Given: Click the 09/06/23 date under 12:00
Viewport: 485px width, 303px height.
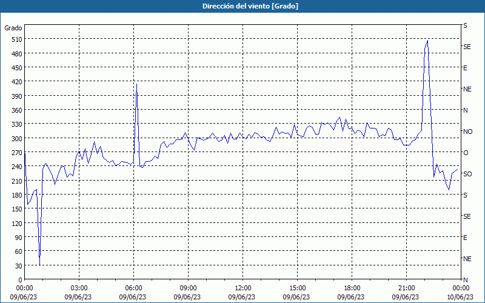Looking at the screenshot, I should click(x=242, y=298).
